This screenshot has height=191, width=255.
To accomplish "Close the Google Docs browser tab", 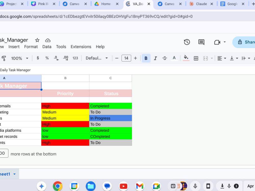I will point(243,4).
